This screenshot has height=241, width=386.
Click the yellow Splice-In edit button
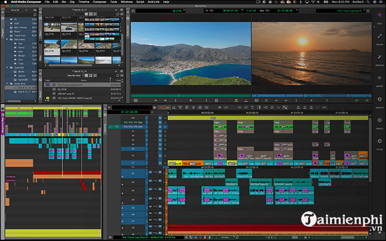(x=236, y=100)
